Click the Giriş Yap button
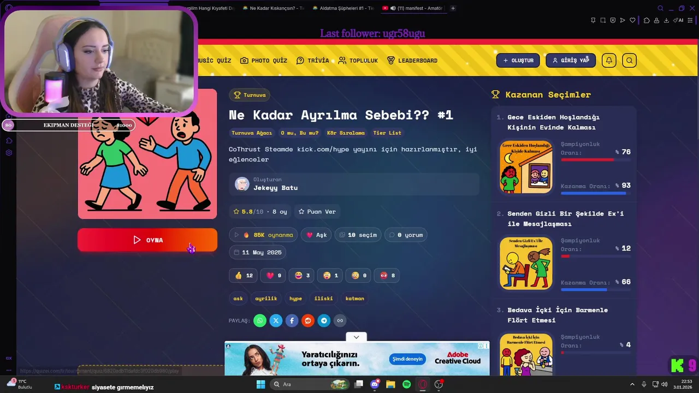 click(x=571, y=60)
